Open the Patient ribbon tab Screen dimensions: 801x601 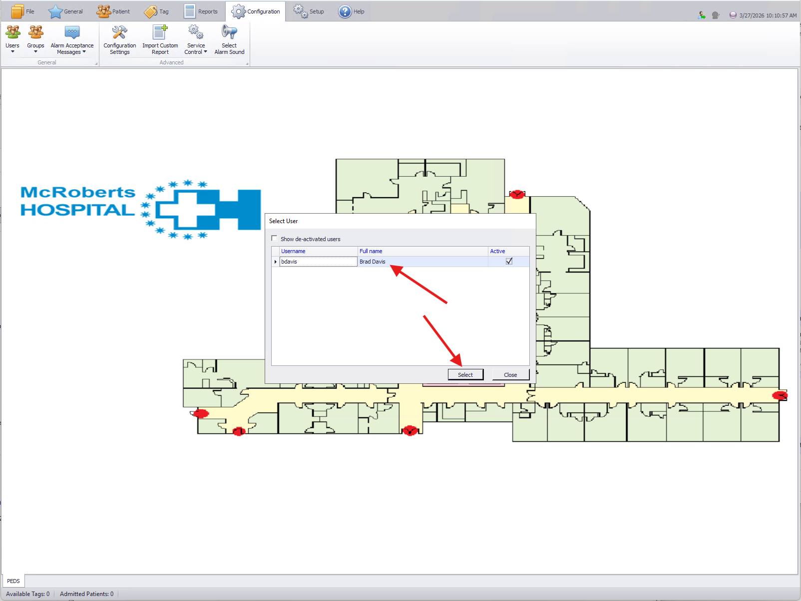(114, 11)
